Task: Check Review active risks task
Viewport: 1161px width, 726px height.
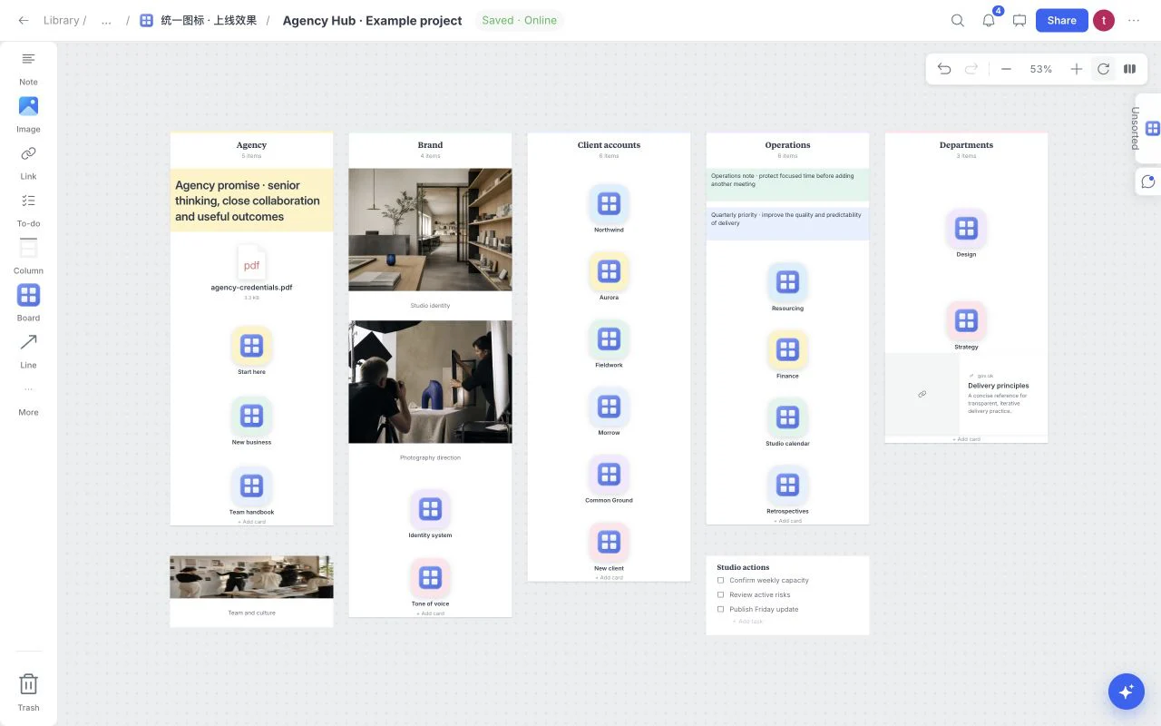Action: pyautogui.click(x=721, y=595)
